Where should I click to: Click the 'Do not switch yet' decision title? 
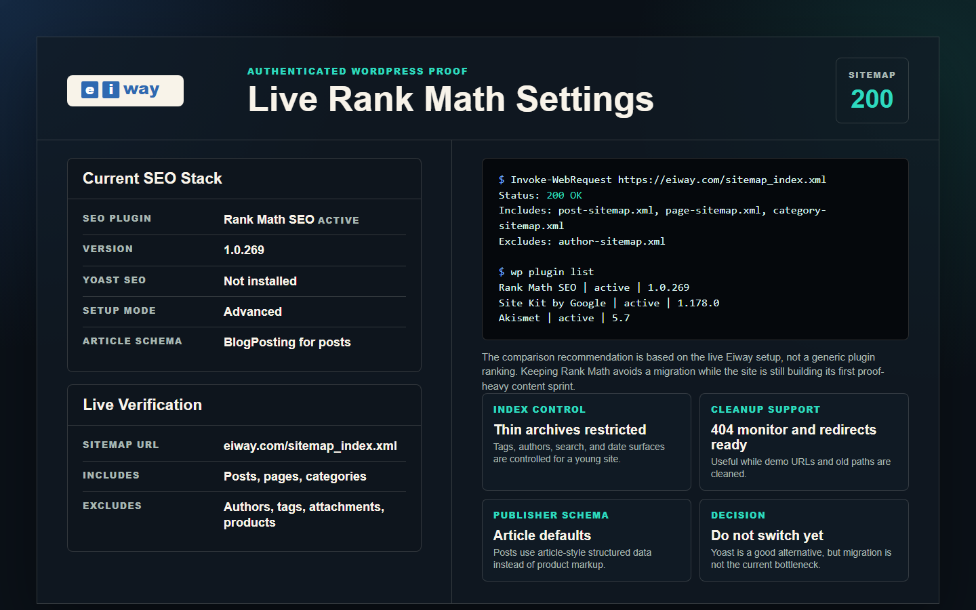pyautogui.click(x=767, y=535)
